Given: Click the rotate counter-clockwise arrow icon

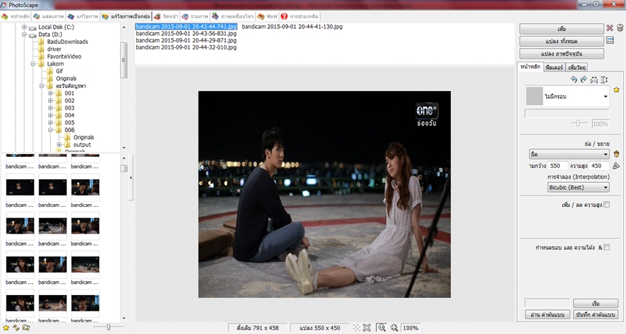Looking at the screenshot, I should click(574, 80).
